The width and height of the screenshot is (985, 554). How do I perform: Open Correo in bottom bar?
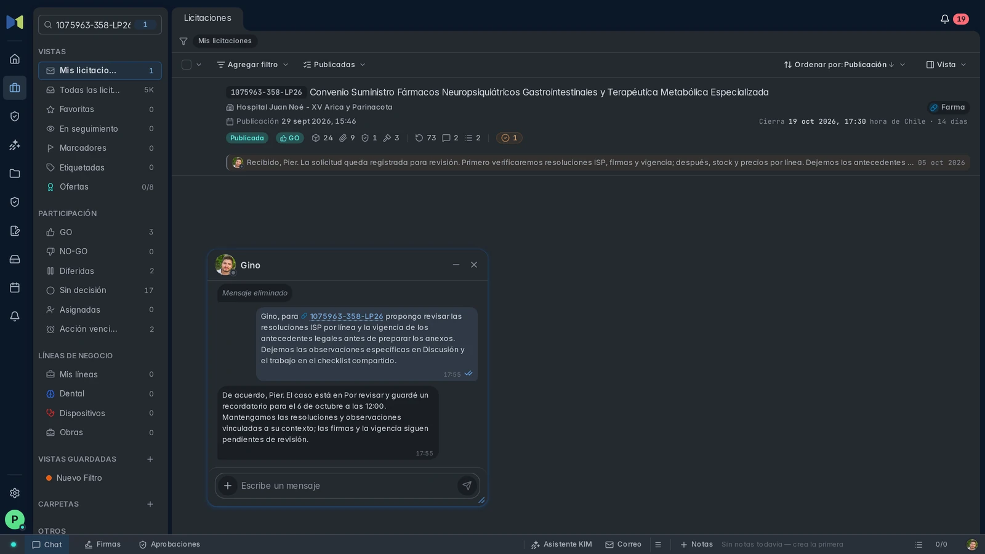623,545
